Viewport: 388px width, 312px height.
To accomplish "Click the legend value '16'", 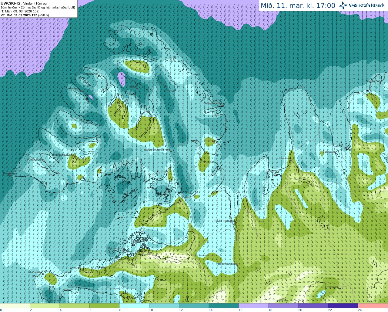I will 240,310.
